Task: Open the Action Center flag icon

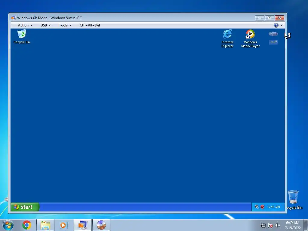Action: (x=270, y=225)
